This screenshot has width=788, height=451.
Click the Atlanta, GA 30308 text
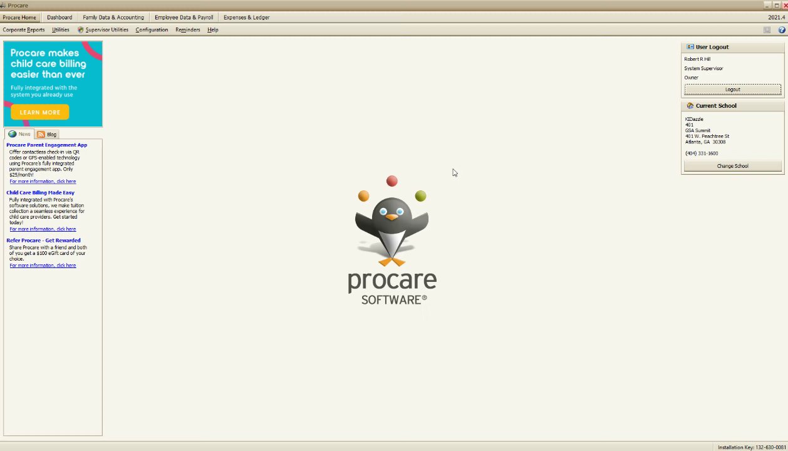pyautogui.click(x=705, y=142)
